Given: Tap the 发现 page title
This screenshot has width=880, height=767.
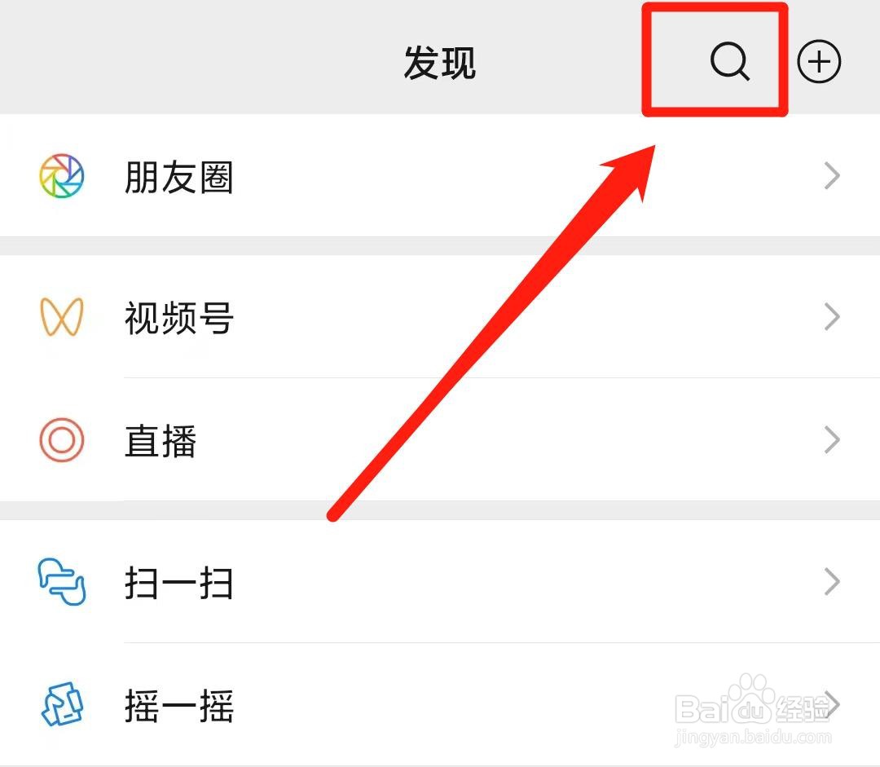Looking at the screenshot, I should click(x=440, y=62).
